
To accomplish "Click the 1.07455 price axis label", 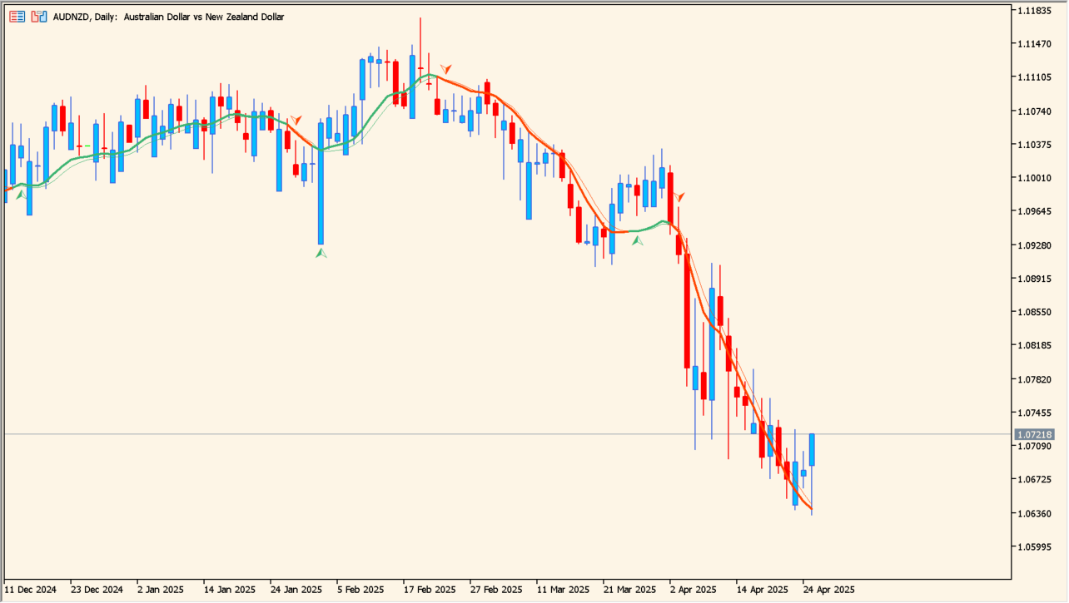I will [x=1034, y=413].
